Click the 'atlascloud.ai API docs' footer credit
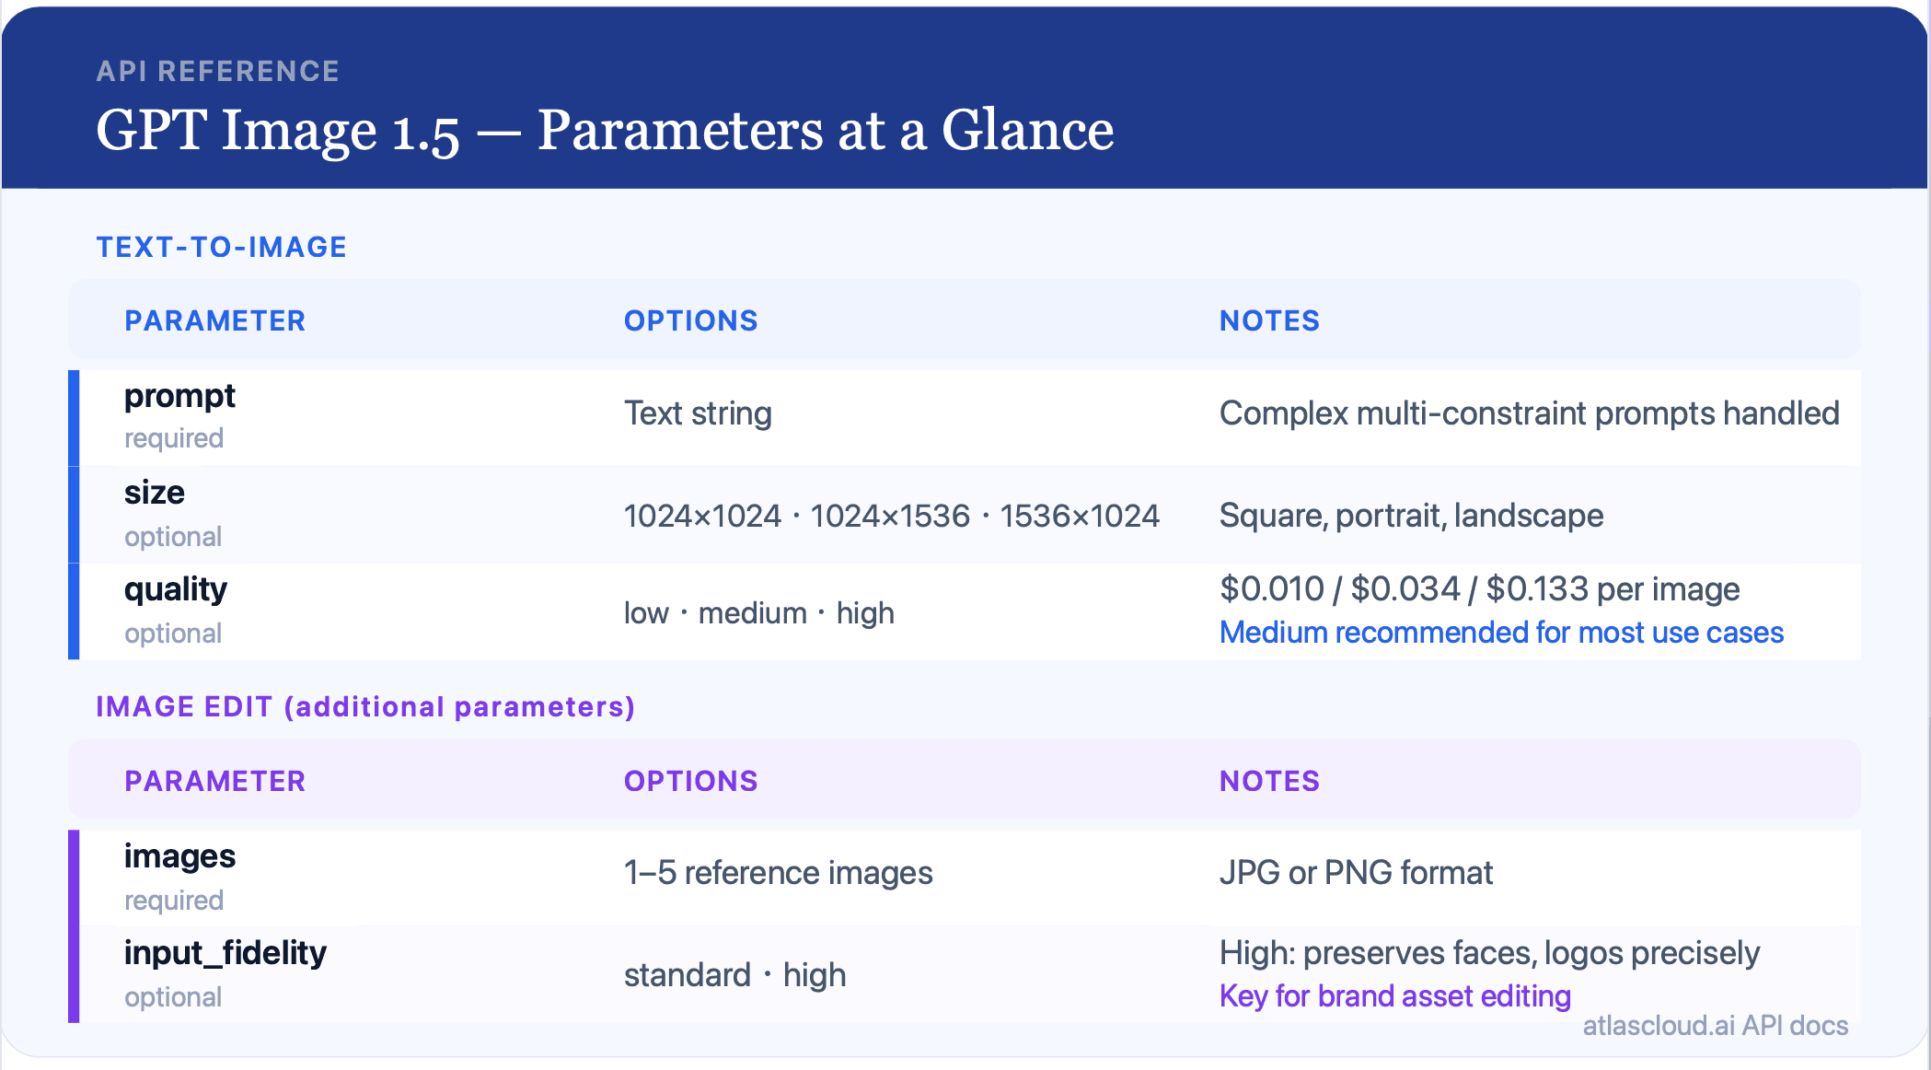1931x1070 pixels. click(x=1715, y=1026)
